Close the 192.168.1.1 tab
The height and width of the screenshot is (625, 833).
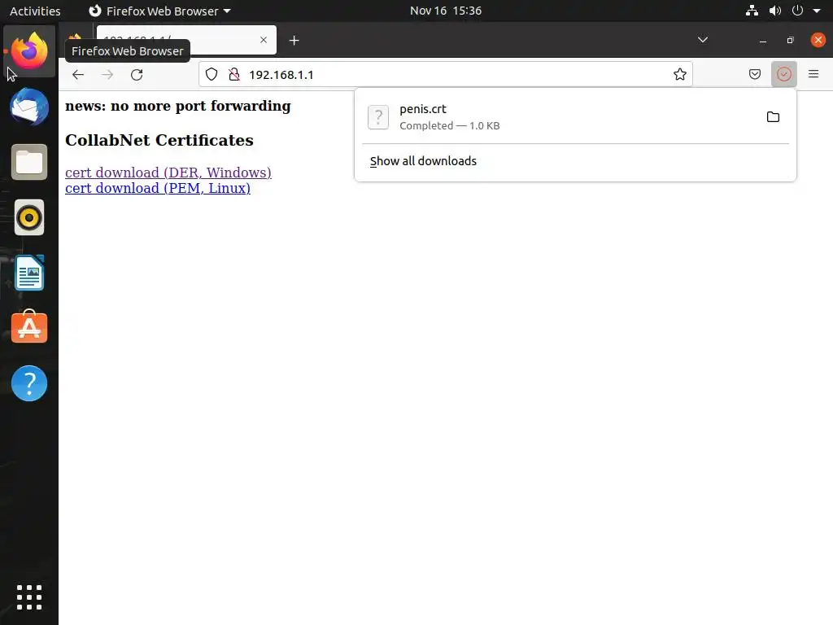coord(264,40)
